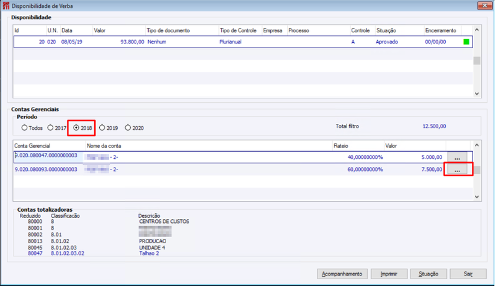Click the 80013 reduced account entry
This screenshot has width=496, height=286.
pyautogui.click(x=35, y=241)
